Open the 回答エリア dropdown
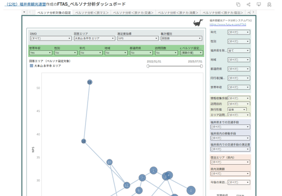 [x=94, y=38]
